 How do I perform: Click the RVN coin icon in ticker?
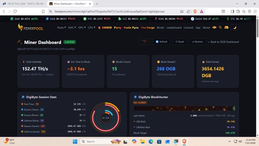[156, 19]
